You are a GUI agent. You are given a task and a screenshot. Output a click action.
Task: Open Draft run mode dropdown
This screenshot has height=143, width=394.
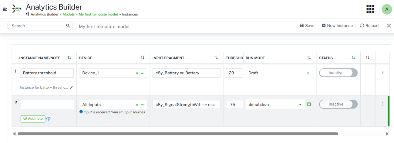[x=279, y=73]
